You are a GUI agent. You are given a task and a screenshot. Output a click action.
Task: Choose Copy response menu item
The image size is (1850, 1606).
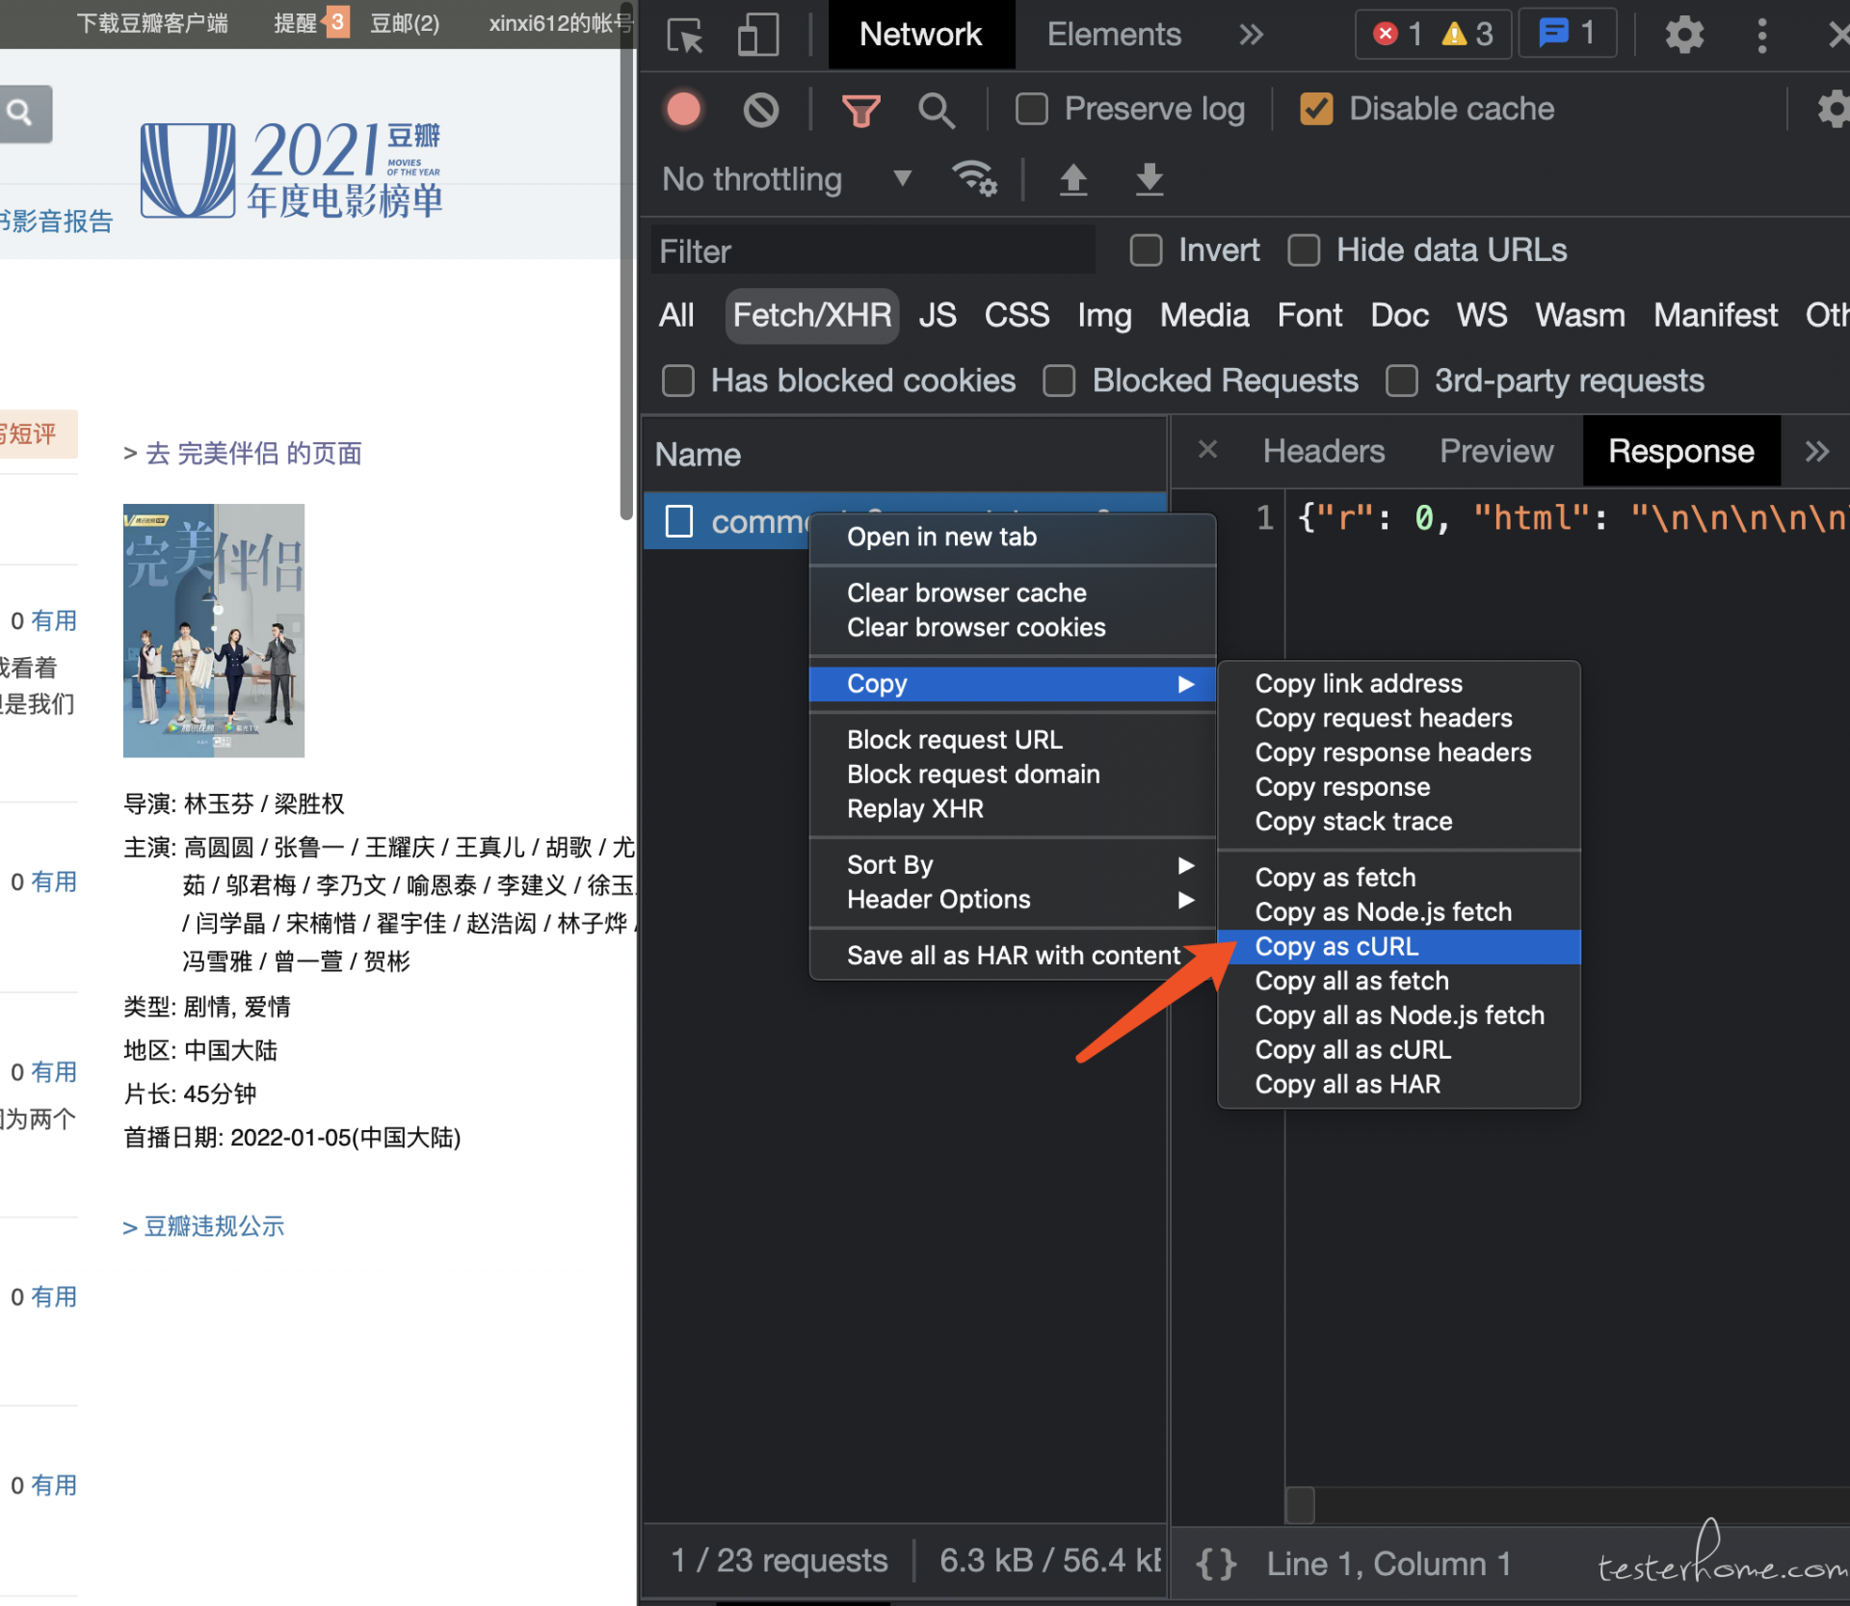(1399, 787)
